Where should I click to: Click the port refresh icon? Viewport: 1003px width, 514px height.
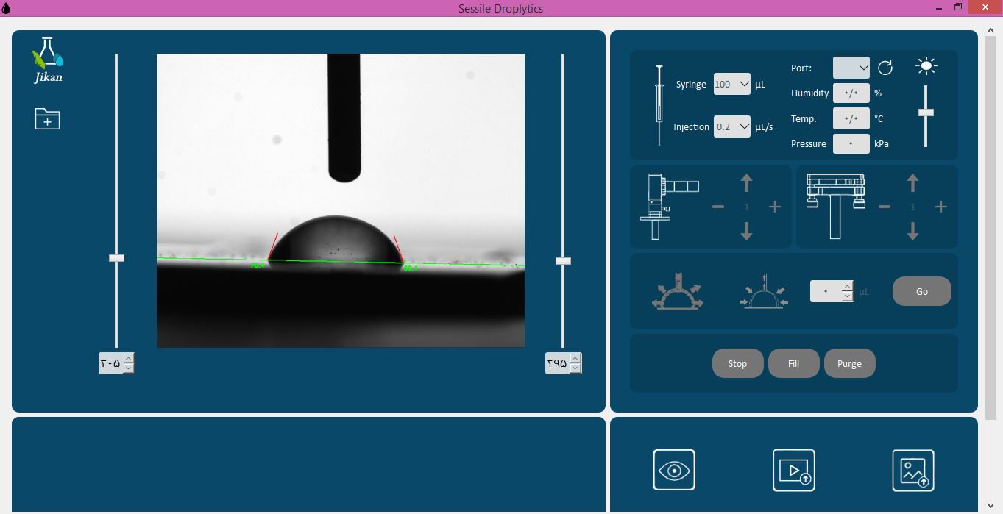pos(885,68)
